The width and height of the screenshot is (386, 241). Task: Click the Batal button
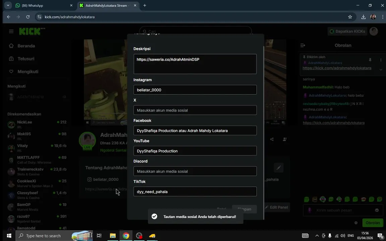(x=221, y=209)
